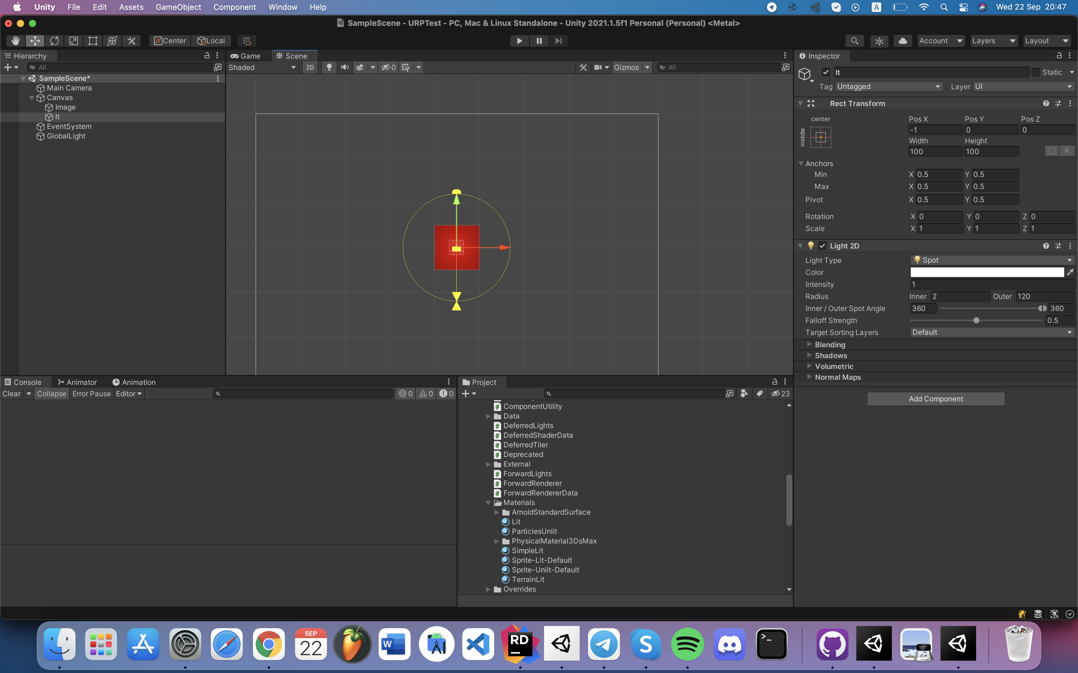Viewport: 1078px width, 673px height.
Task: Open console Editor dropdown
Action: 128,394
